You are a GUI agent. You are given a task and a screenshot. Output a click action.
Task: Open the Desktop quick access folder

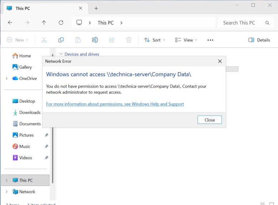[x=24, y=101]
